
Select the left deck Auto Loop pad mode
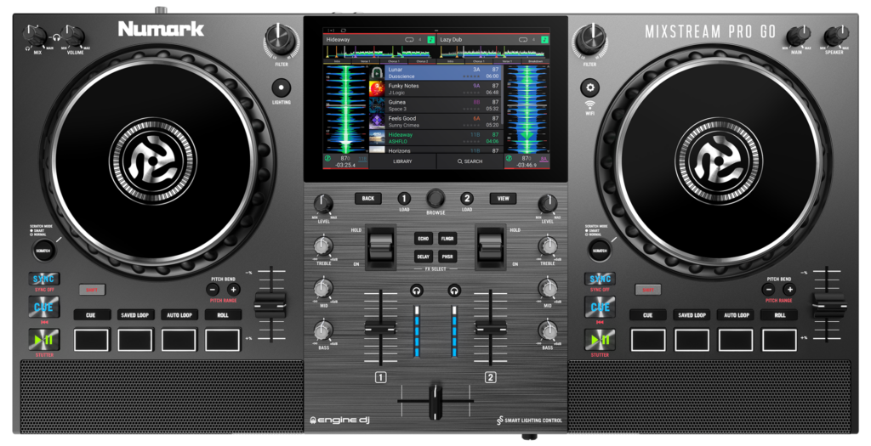tap(179, 315)
